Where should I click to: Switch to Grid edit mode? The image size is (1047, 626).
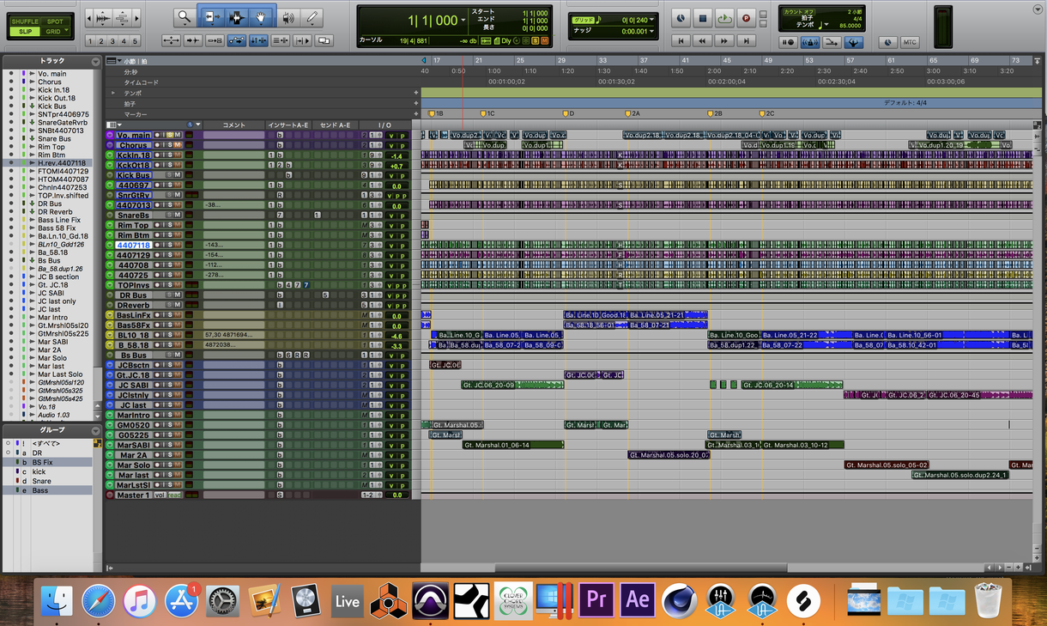coord(55,32)
